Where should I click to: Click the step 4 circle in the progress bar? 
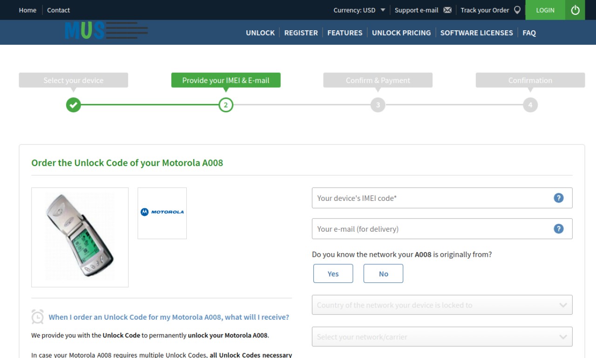pyautogui.click(x=530, y=105)
